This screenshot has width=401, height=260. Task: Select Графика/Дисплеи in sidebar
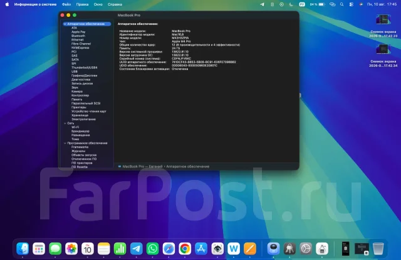(x=85, y=76)
